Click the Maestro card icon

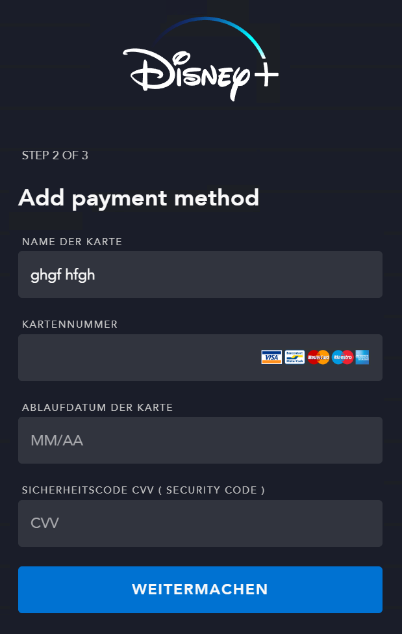coord(342,357)
